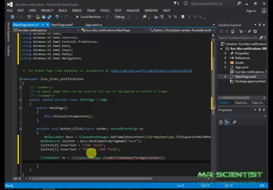Click the Home icon in Solution Explorer
Image resolution: width=273 pixels, height=190 pixels.
[x=233, y=31]
